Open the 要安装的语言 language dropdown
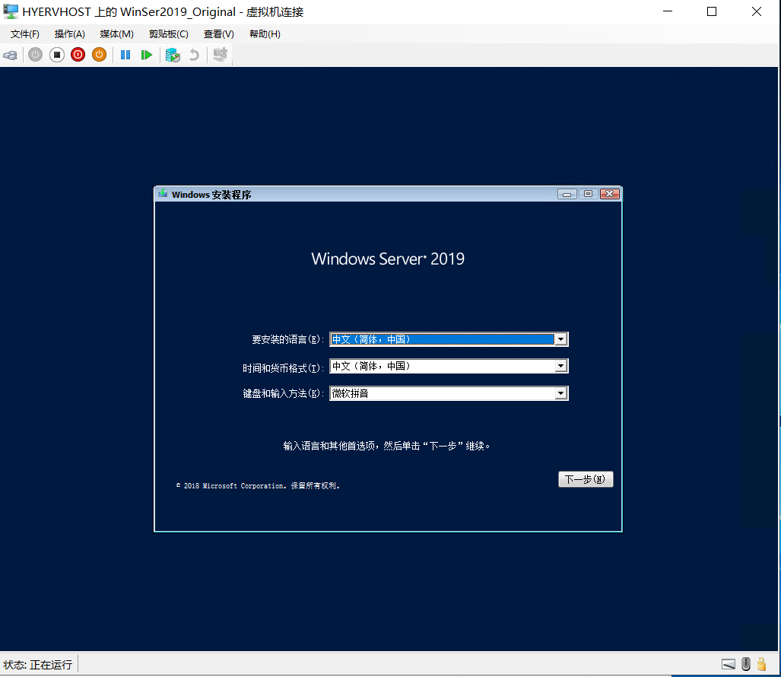This screenshot has height=677, width=781. (560, 338)
